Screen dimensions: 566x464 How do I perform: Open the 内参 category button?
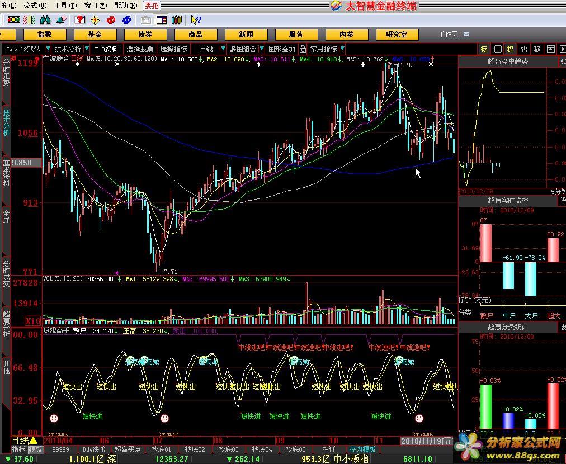coord(347,35)
